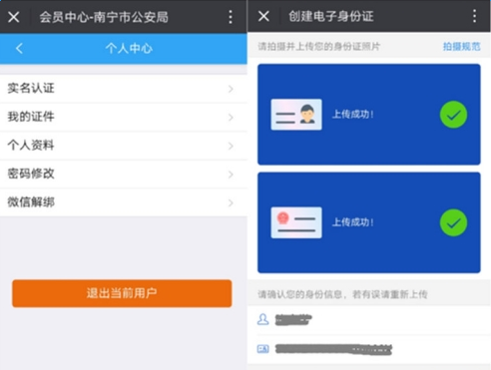Click the ID card icon beside number field

tap(262, 349)
